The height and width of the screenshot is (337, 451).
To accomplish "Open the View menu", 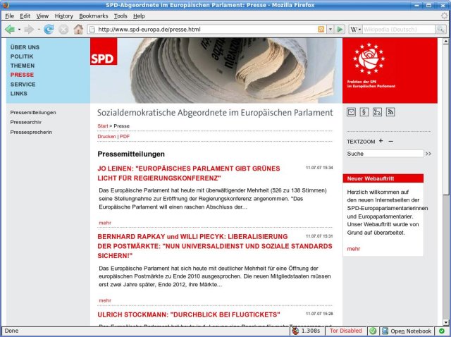I will click(42, 16).
